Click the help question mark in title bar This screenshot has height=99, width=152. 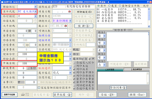pyautogui.click(x=148, y=2)
